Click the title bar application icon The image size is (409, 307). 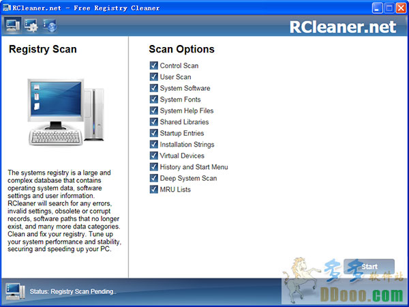tap(7, 8)
